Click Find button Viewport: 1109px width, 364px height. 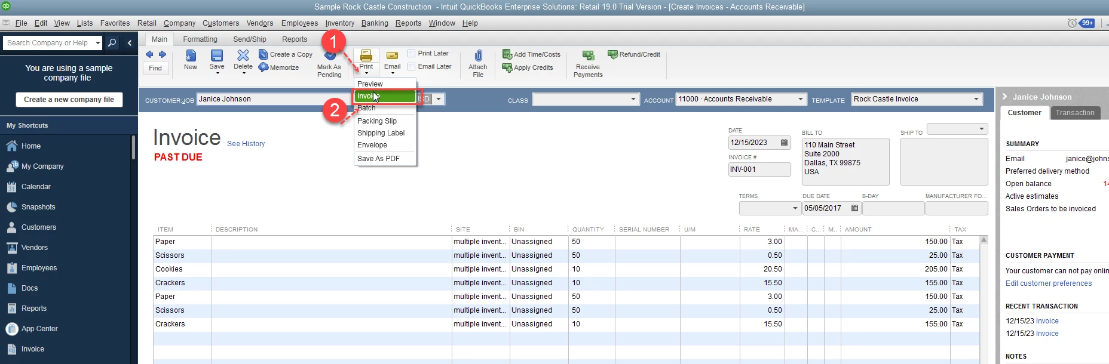[x=155, y=68]
